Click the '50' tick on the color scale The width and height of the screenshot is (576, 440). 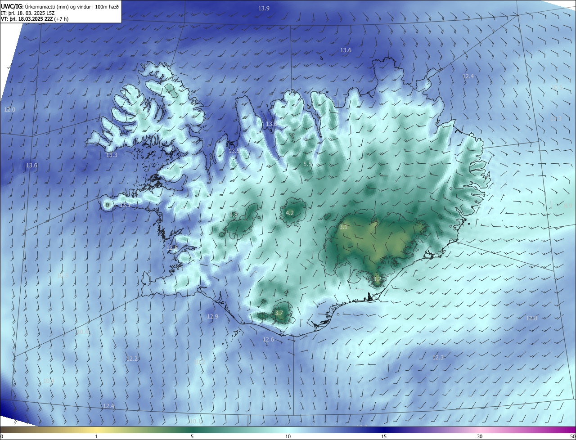[x=572, y=436]
